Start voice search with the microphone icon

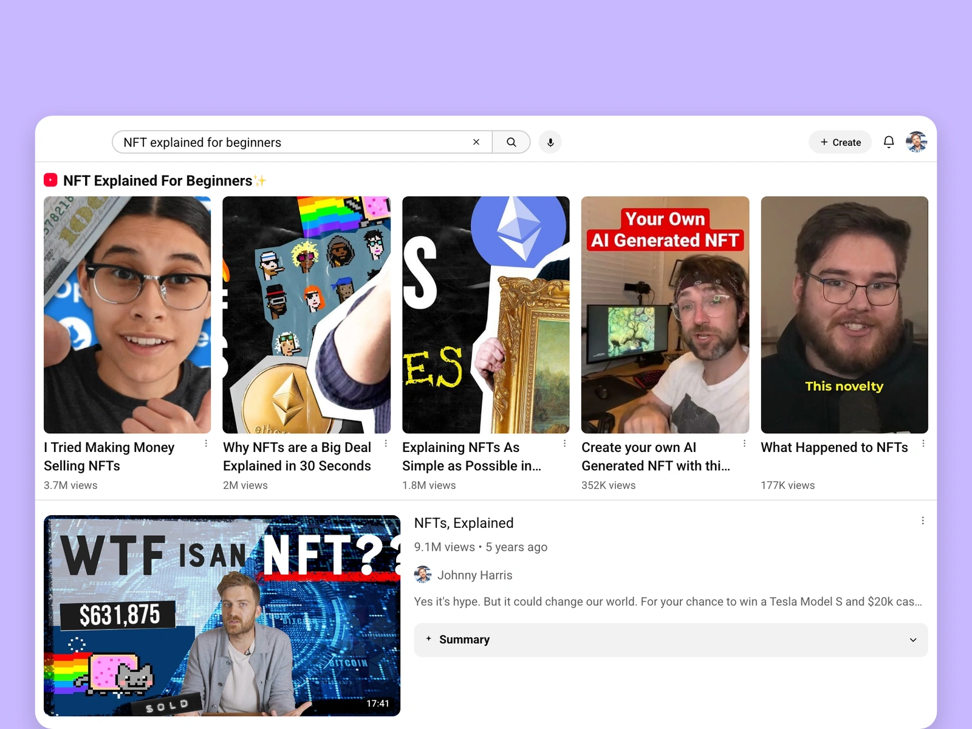[550, 142]
